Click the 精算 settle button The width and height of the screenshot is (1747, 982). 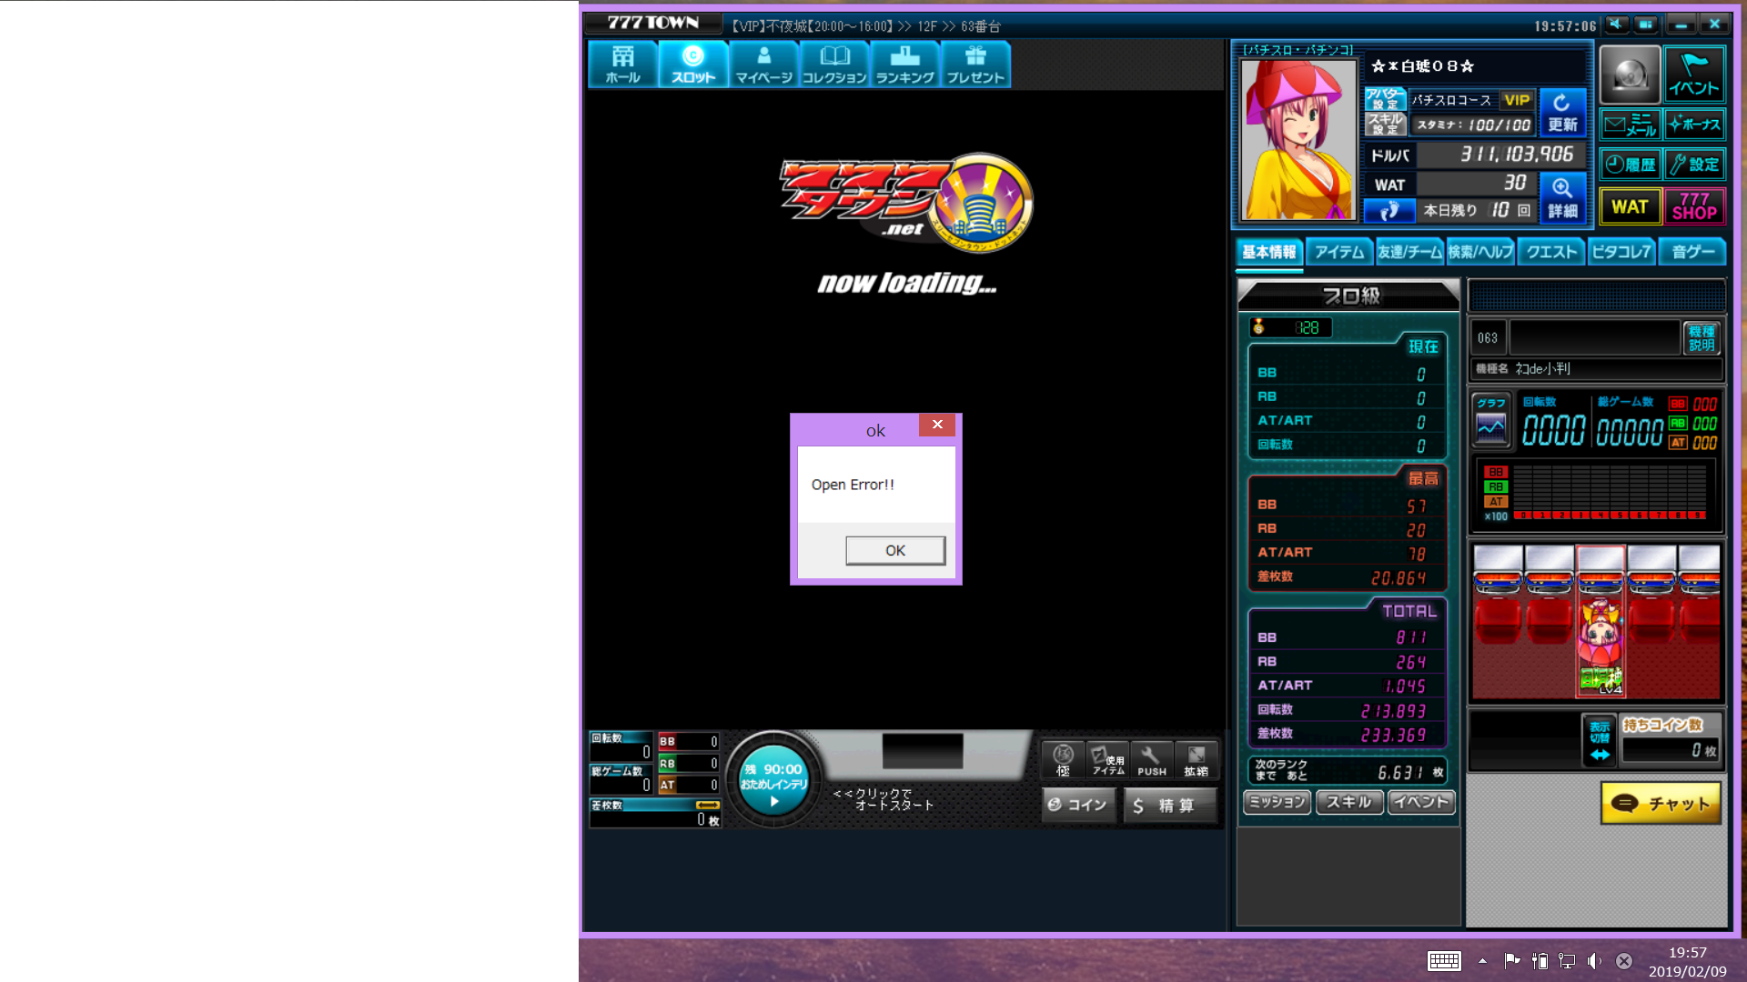coord(1170,806)
